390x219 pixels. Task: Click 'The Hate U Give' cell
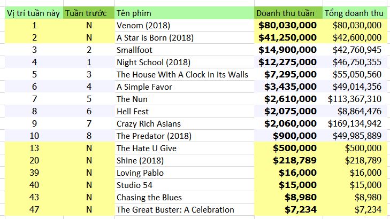click(185, 148)
